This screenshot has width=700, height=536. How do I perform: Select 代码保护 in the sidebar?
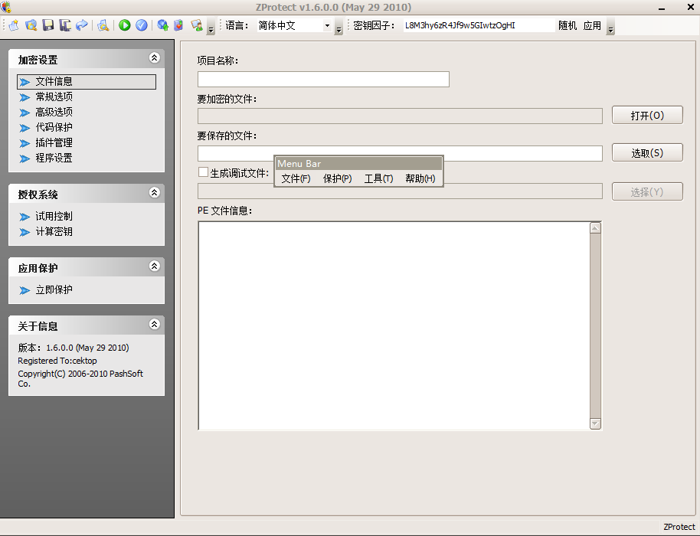tap(54, 127)
